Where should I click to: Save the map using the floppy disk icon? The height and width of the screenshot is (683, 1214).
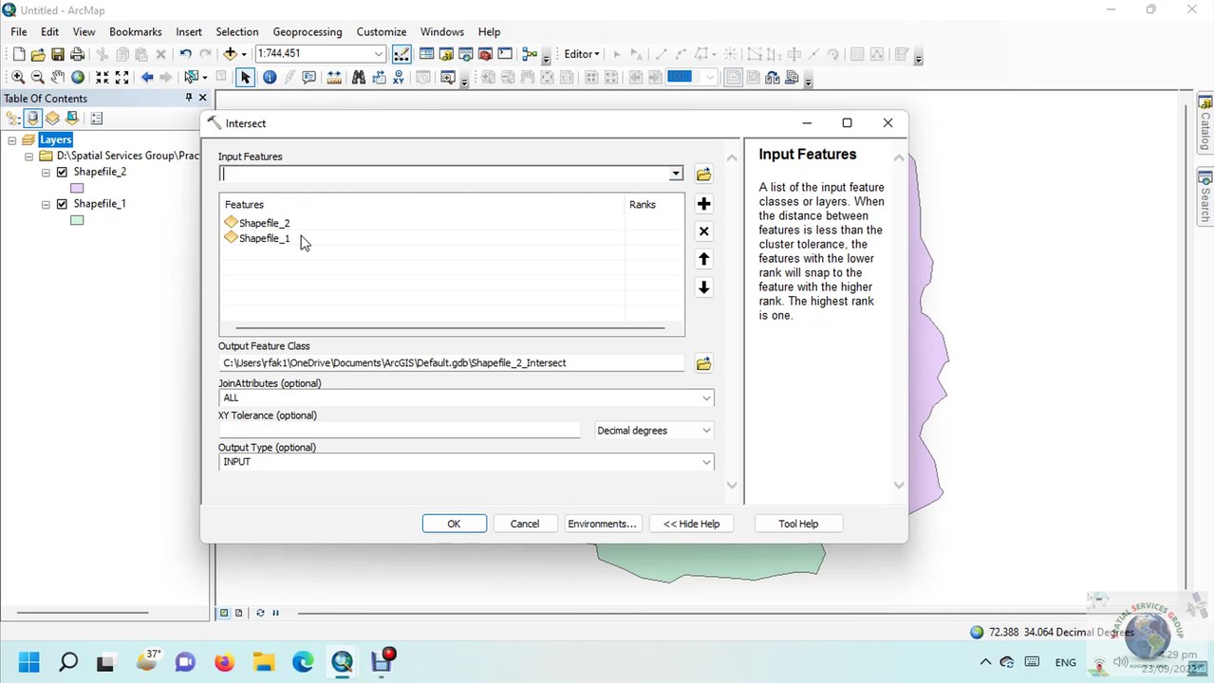tap(58, 54)
